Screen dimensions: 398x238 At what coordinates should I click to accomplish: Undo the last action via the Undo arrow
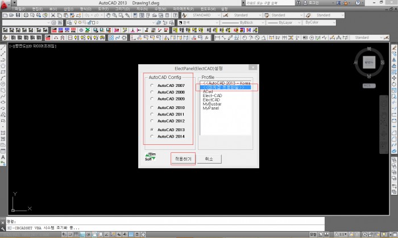87,15
